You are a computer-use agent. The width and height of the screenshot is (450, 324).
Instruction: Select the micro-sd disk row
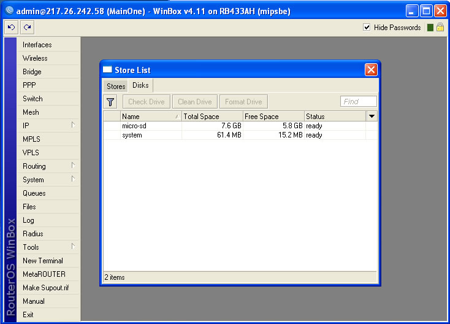240,126
